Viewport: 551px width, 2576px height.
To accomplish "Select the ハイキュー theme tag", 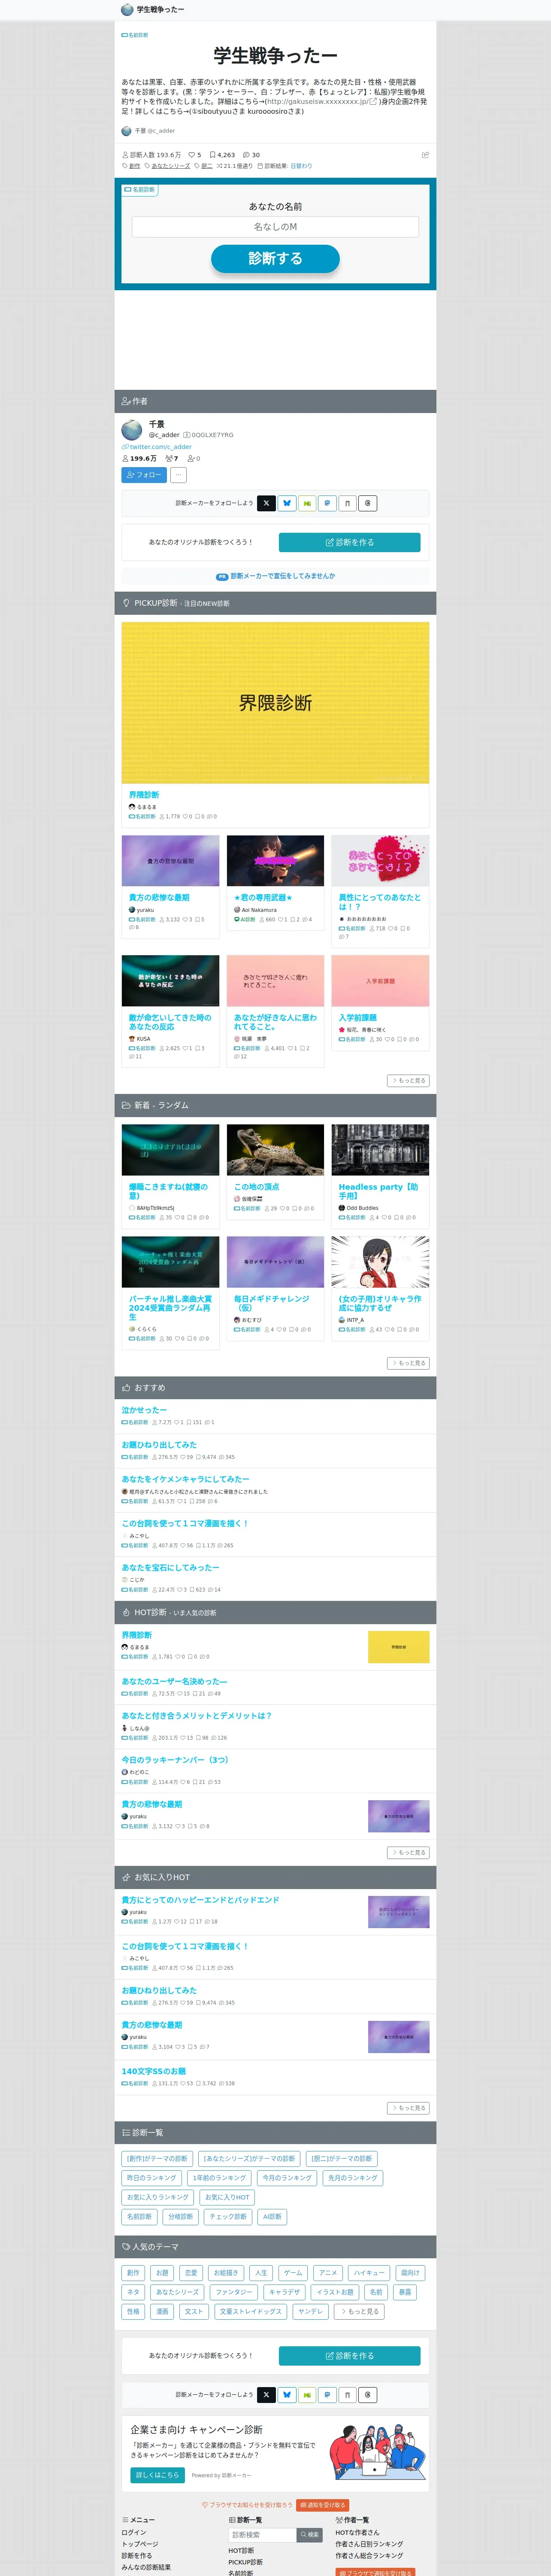I will tap(368, 2273).
